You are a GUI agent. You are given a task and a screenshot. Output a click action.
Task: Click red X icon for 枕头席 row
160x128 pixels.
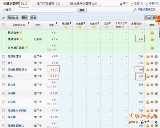pyautogui.click(x=152, y=85)
